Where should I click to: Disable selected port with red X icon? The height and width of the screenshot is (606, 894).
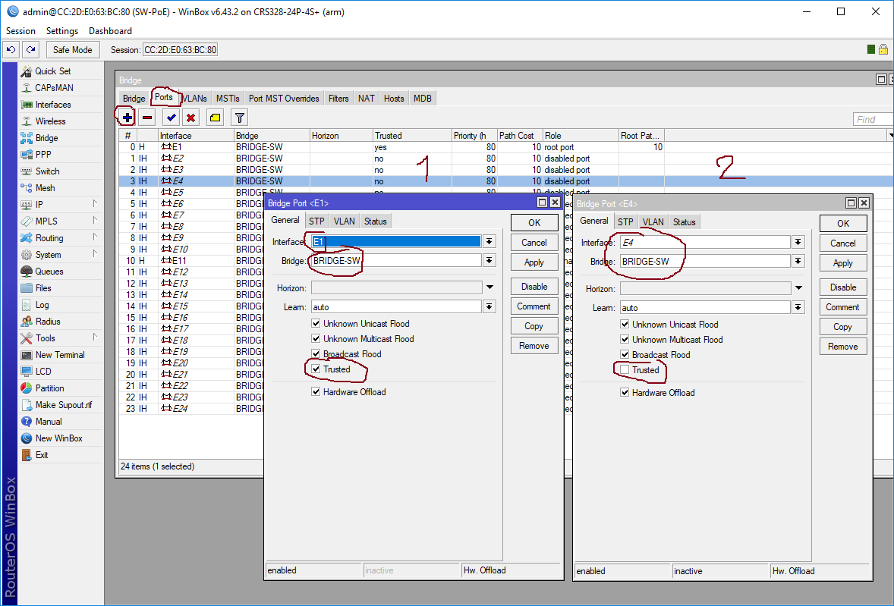pos(191,118)
